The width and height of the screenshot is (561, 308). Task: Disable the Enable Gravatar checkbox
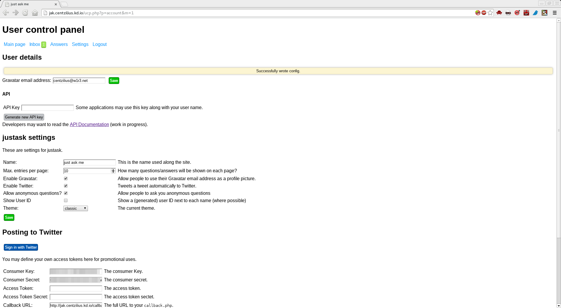[x=66, y=178]
